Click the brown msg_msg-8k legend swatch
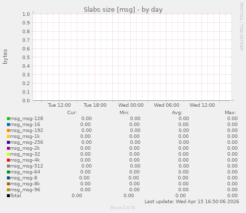This screenshot has height=213, width=246. click(x=8, y=184)
